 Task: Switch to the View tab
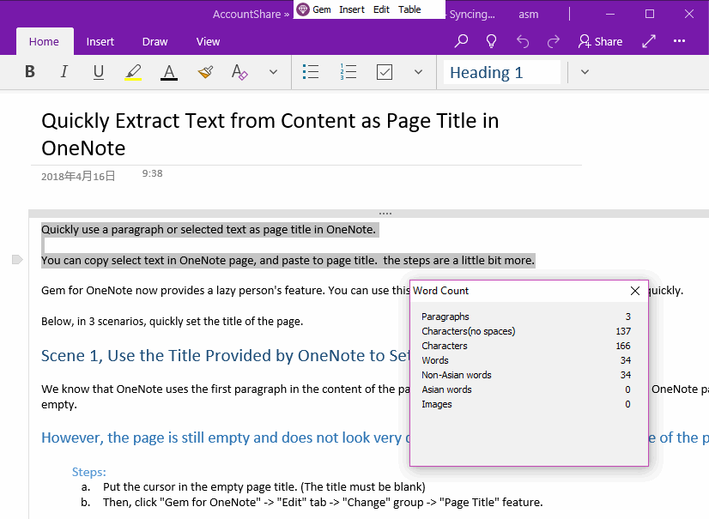(x=208, y=41)
